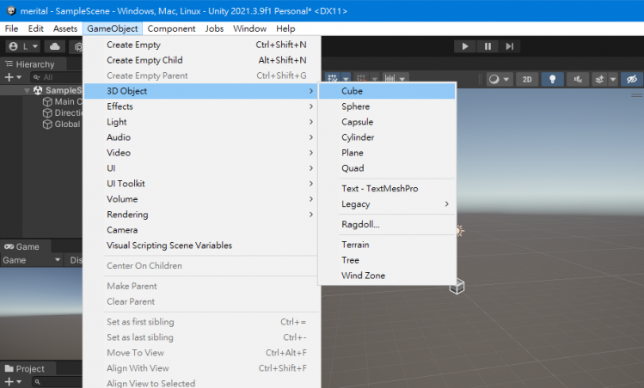
Task: Open the draw mode shading dropdown
Action: pos(499,79)
